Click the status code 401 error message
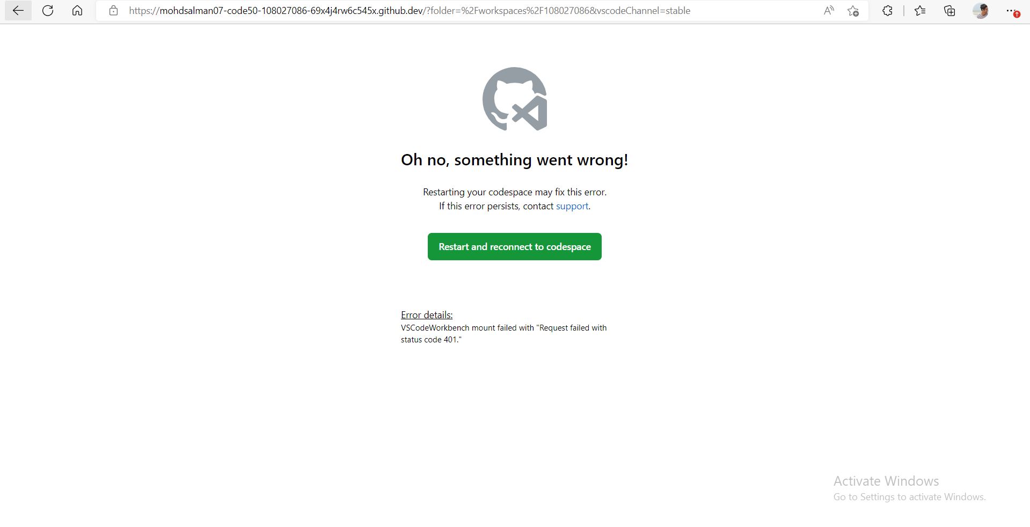 pyautogui.click(x=503, y=334)
